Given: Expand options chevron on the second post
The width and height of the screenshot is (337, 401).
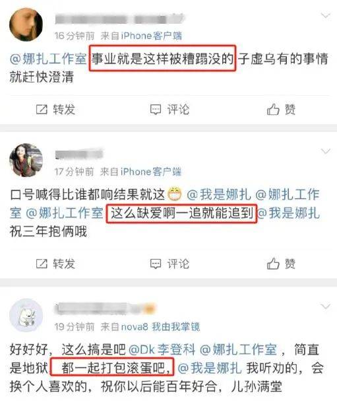Looking at the screenshot, I should click(326, 151).
